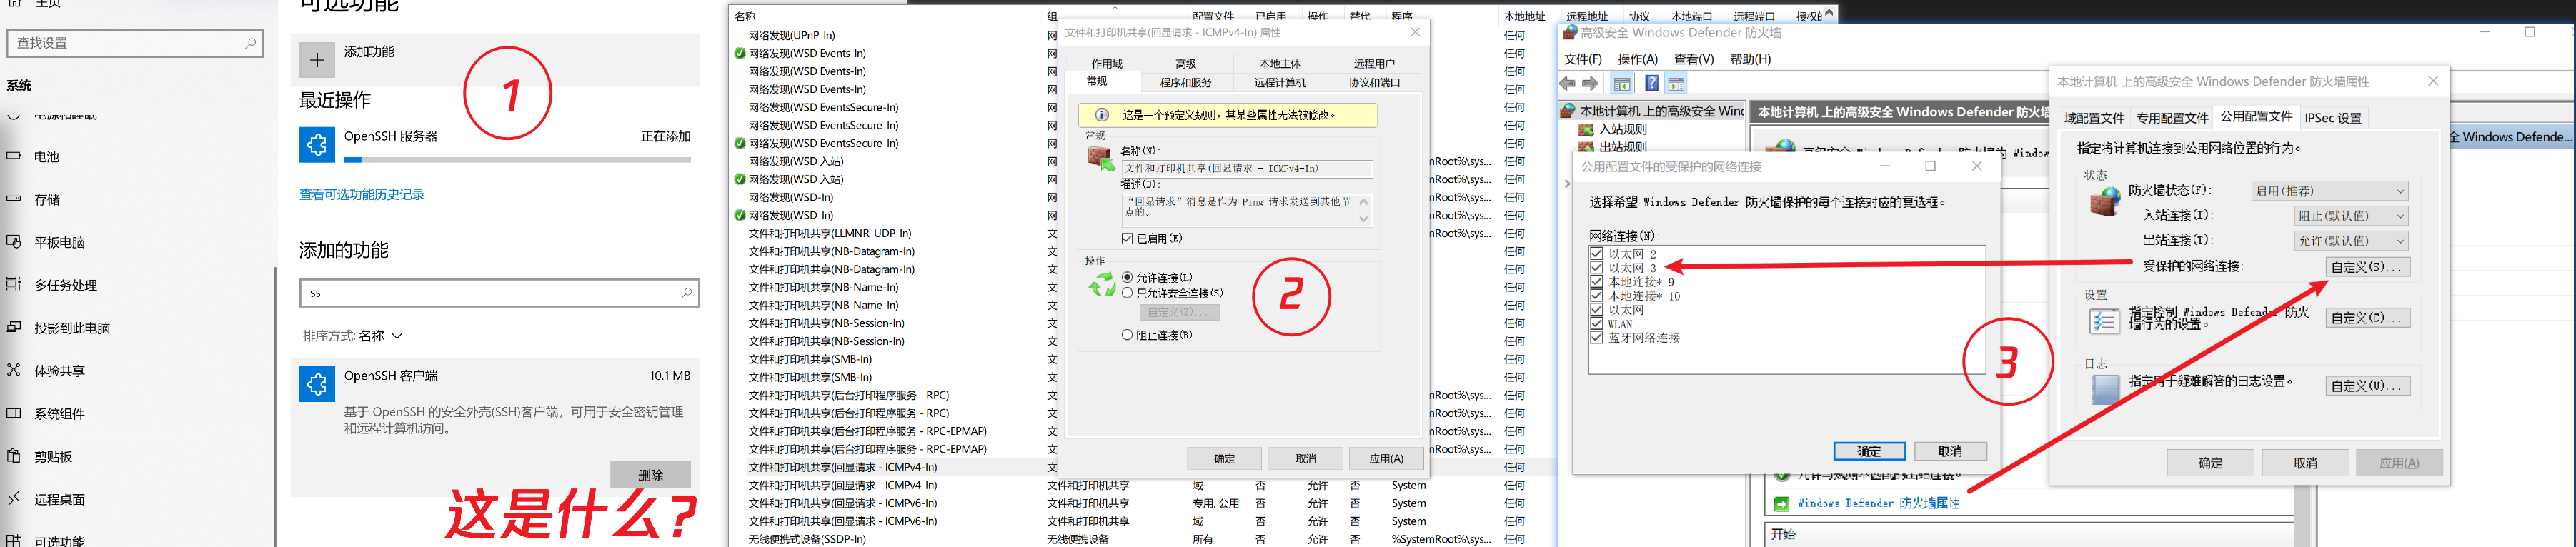Image resolution: width=2576 pixels, height=547 pixels.
Task: Switch to the 程序和服务 tab
Action: tap(1186, 83)
